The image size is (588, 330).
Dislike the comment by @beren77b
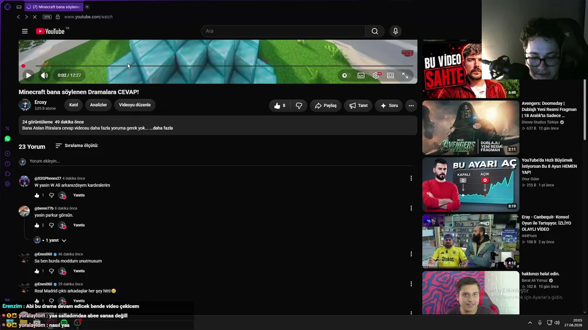pos(51,225)
